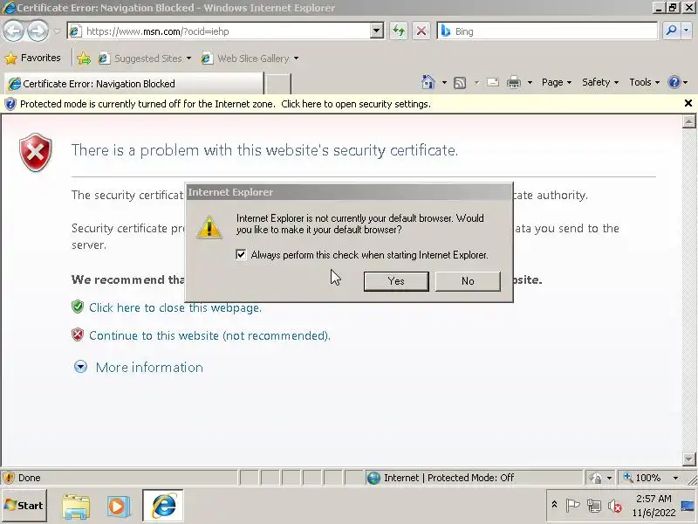Launch Windows Media Player from taskbar

tap(119, 507)
